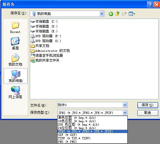Select 桌面 shortcut in places bar
The image size is (160, 144).
pyautogui.click(x=15, y=44)
